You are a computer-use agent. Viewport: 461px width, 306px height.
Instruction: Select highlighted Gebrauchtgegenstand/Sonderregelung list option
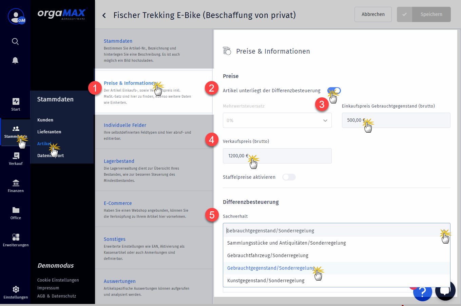(337, 268)
